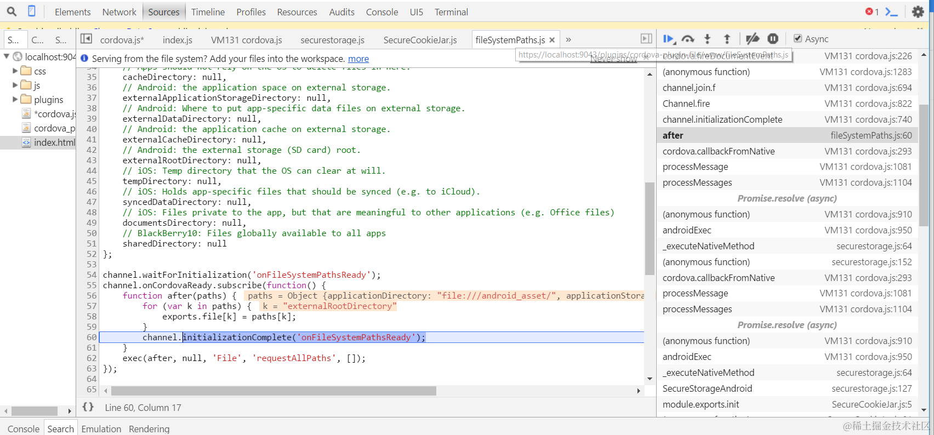The image size is (934, 435).
Task: Open the Emulation drawer tab
Action: coord(101,428)
